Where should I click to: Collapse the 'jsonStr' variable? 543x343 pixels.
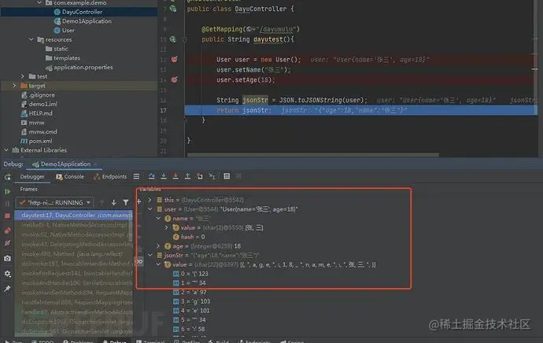(150, 255)
